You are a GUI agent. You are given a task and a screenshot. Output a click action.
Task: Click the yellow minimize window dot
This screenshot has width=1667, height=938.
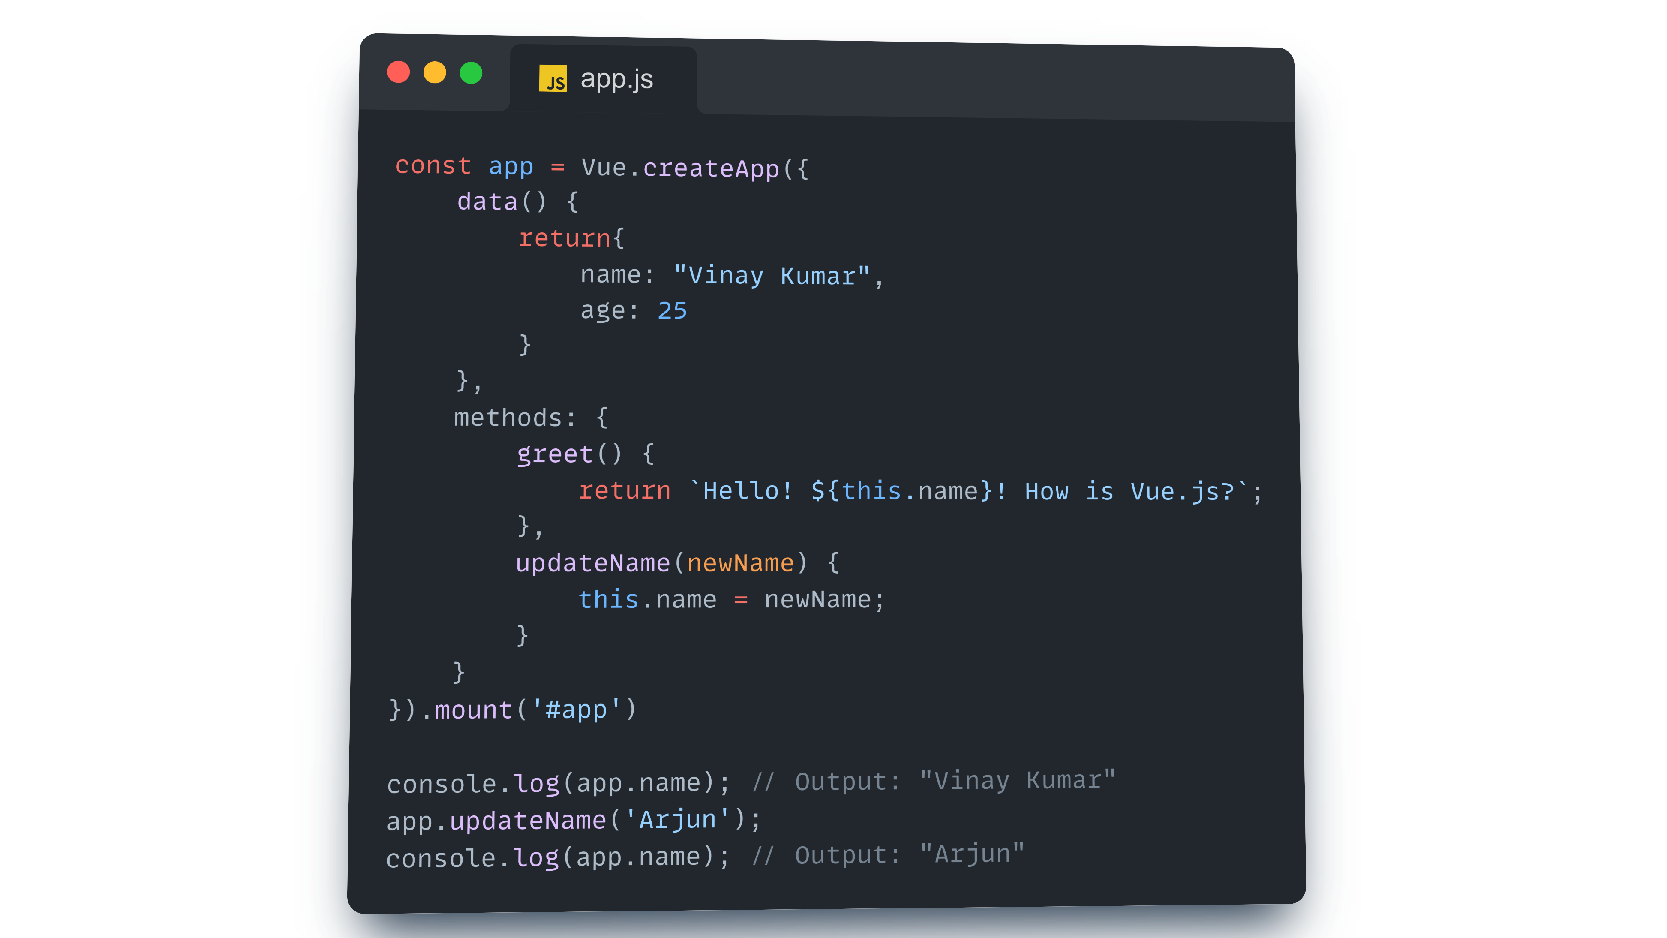point(435,72)
